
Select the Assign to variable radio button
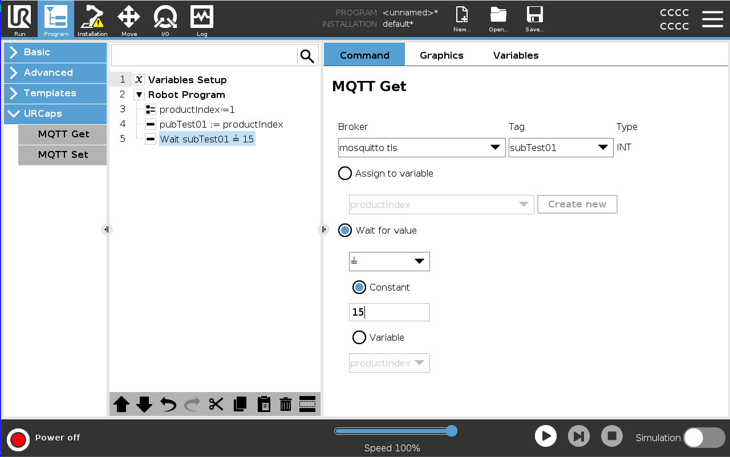click(x=345, y=173)
